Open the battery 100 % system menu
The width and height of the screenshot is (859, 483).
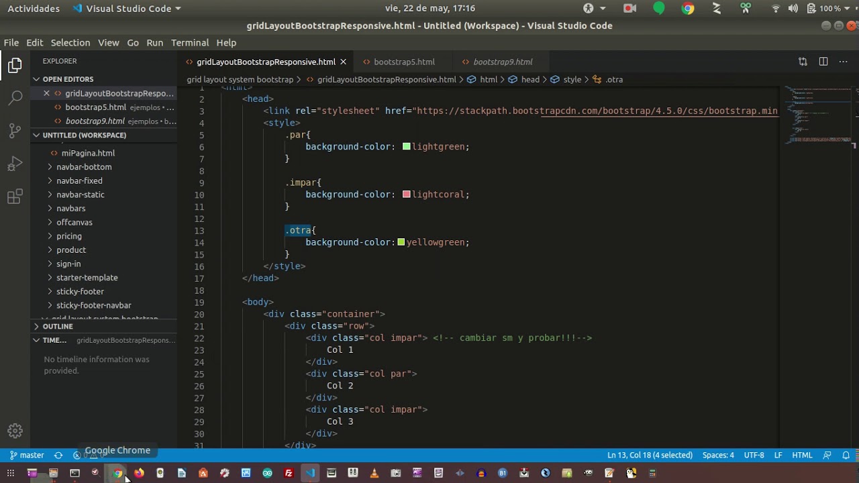coord(829,8)
